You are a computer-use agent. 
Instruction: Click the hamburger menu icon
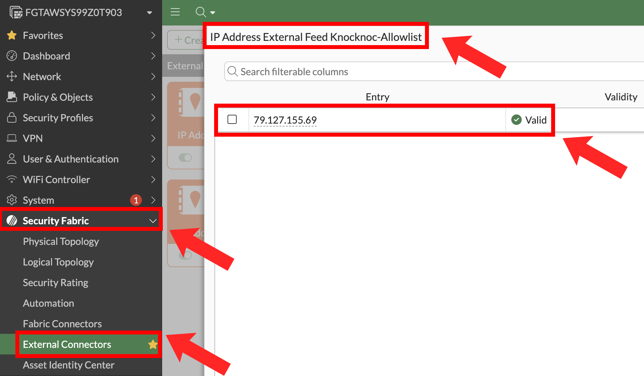click(x=175, y=12)
